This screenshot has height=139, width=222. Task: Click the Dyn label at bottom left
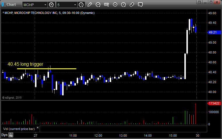coord(4,135)
